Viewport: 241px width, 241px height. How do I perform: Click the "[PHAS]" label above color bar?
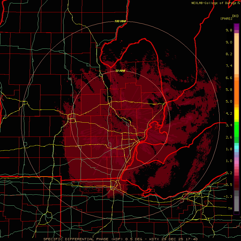(226, 18)
